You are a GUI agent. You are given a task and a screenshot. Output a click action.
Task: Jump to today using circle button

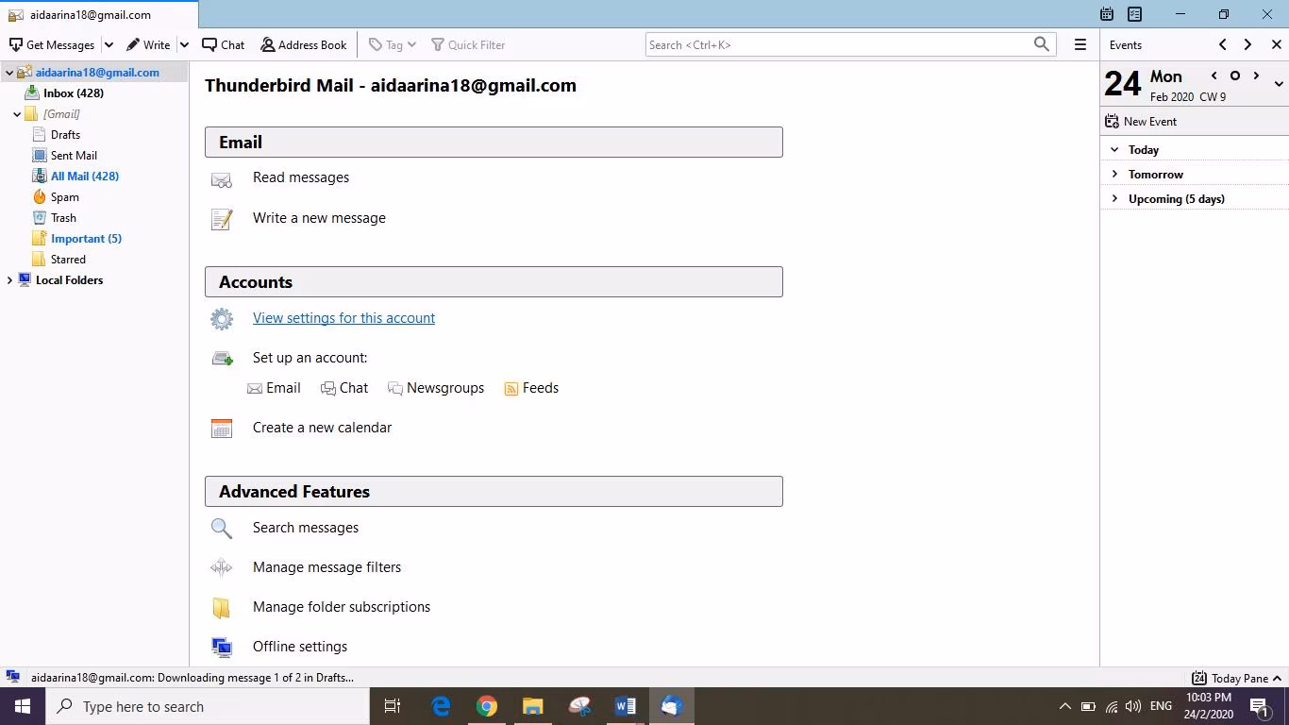point(1234,76)
